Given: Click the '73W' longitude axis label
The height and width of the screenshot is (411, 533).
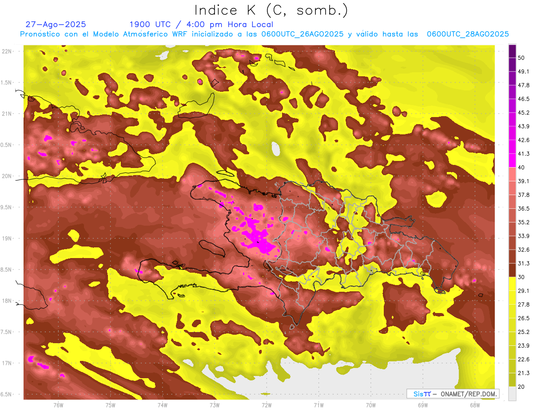Looking at the screenshot, I should point(215,405).
